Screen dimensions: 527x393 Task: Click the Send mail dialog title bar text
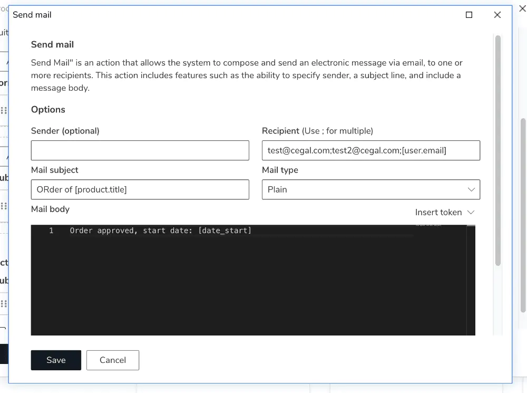(x=32, y=15)
